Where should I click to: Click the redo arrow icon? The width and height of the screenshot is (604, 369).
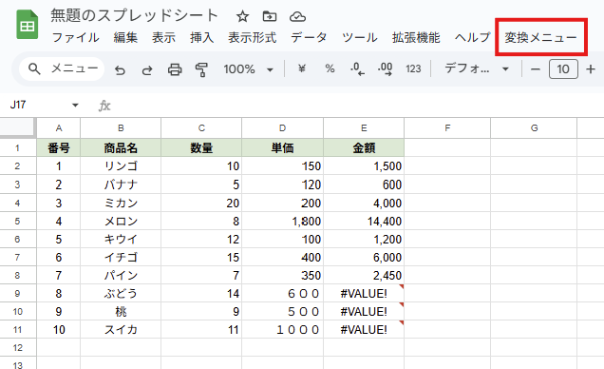click(x=147, y=69)
